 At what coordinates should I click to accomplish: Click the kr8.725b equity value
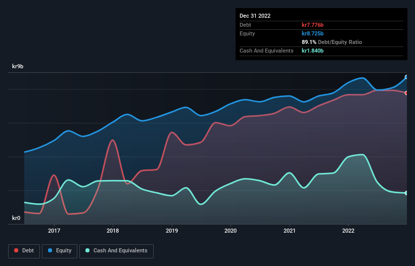[312, 33]
